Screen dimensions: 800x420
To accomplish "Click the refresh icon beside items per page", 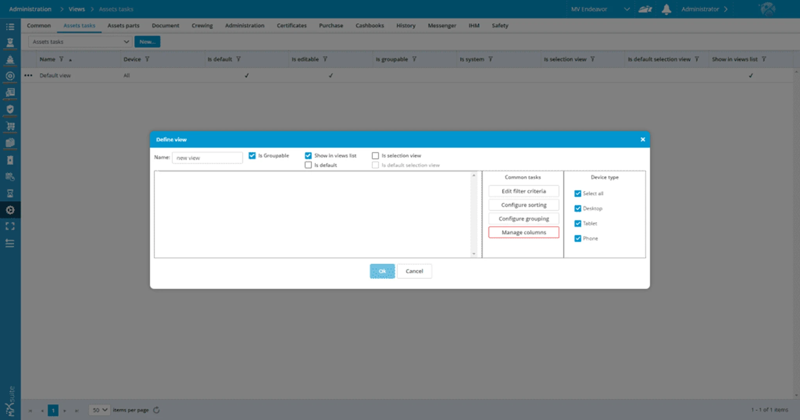I will 157,410.
